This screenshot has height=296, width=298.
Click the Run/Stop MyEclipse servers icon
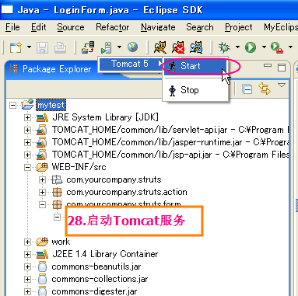pyautogui.click(x=107, y=47)
